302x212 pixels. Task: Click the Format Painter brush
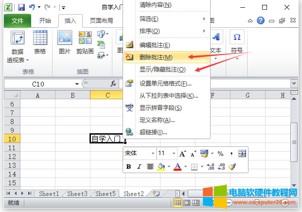(x=232, y=167)
